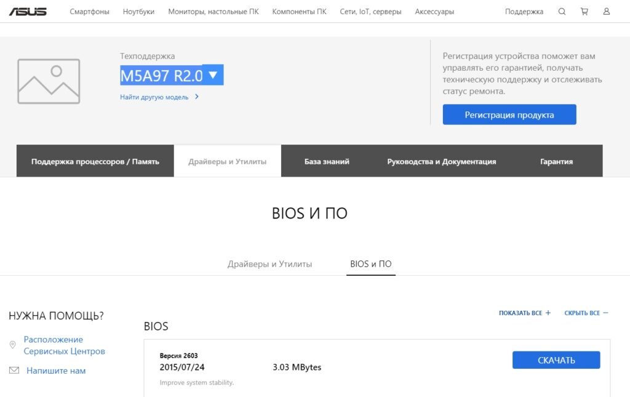630x397 pixels.
Task: Open the shopping cart icon
Action: [584, 12]
